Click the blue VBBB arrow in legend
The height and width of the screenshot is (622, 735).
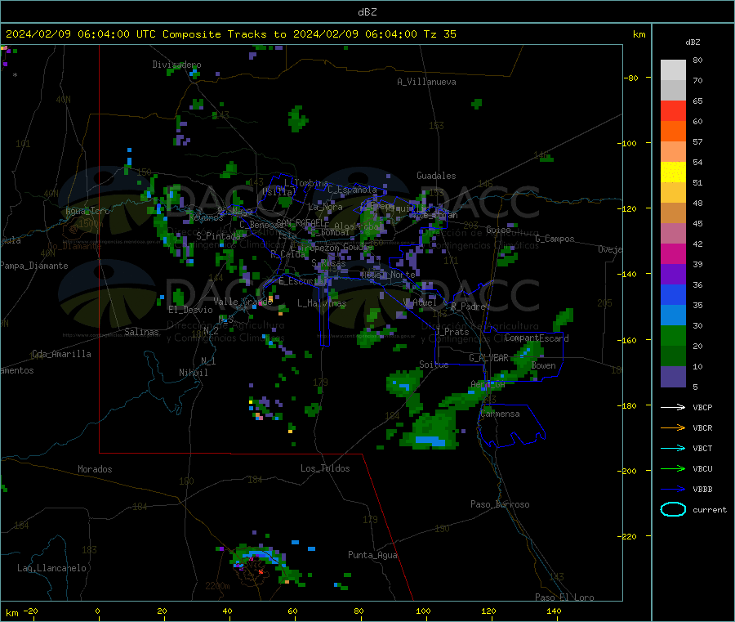673,490
